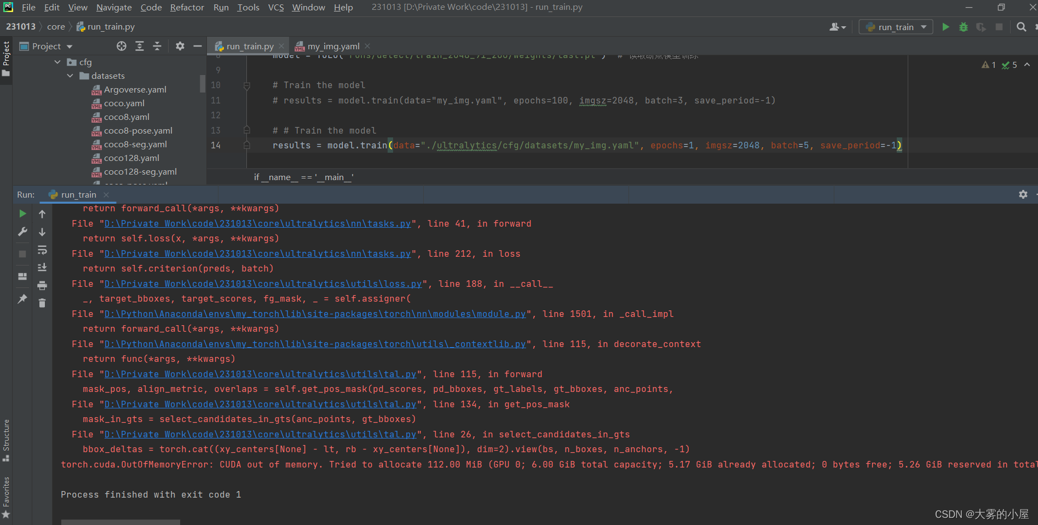Open the run_train configuration dropdown
Screen dimensions: 1038x525
pos(896,27)
